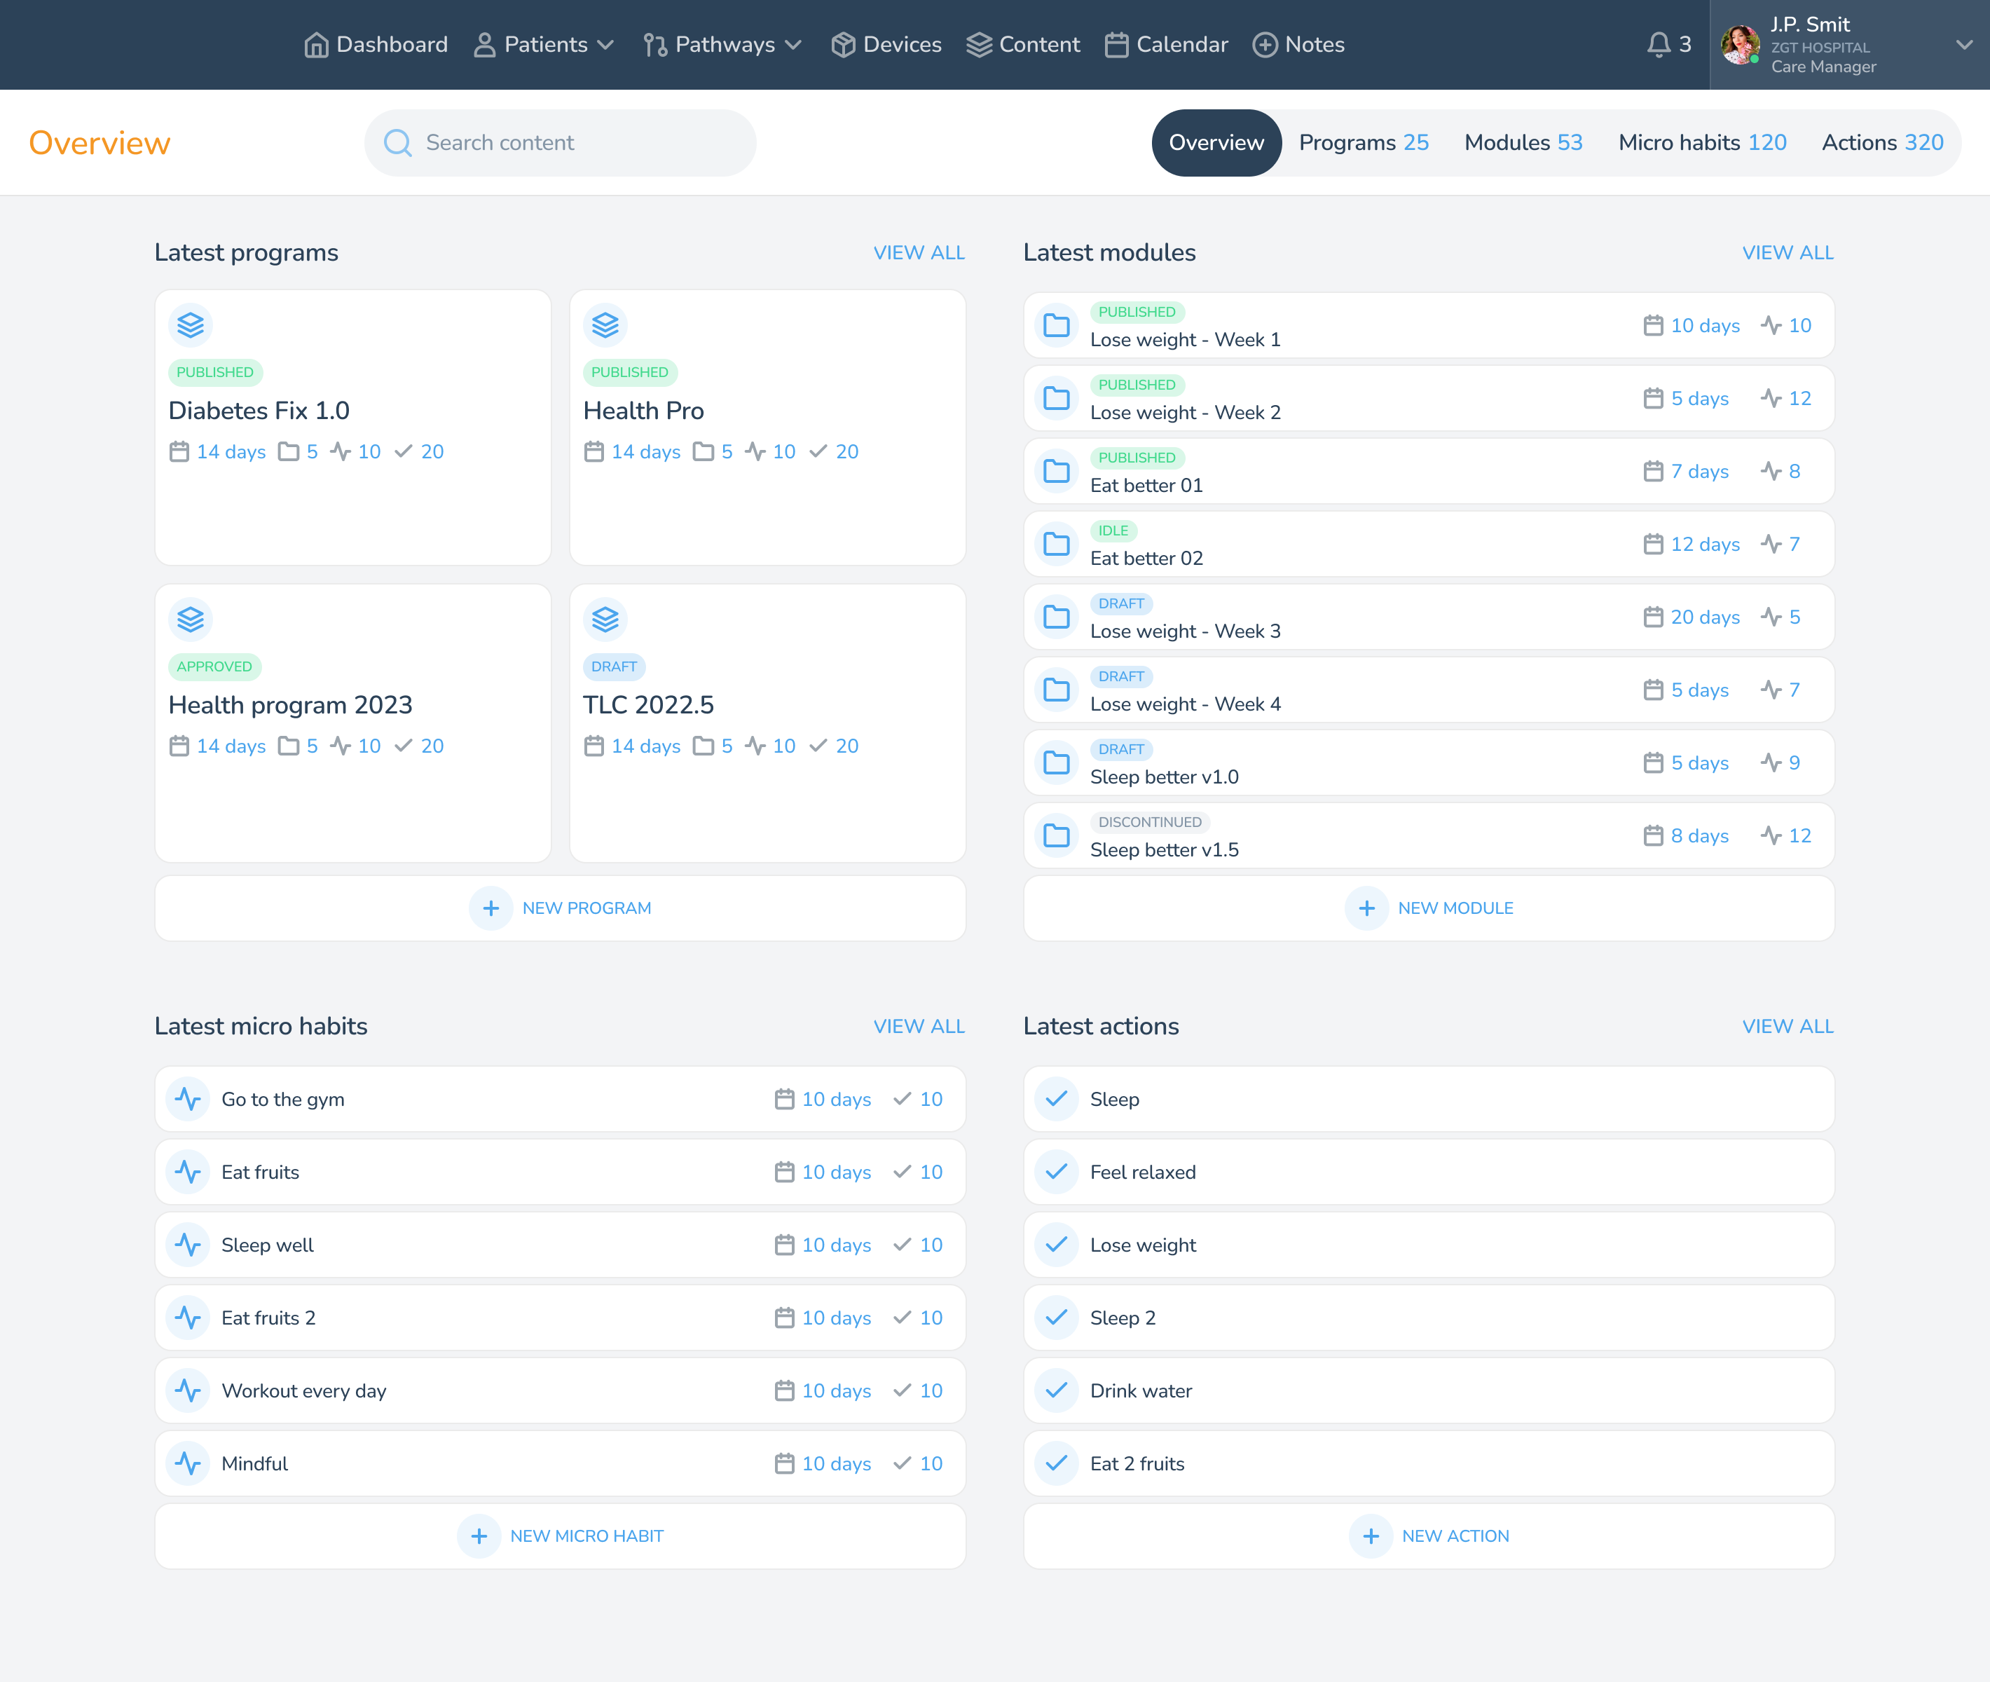The width and height of the screenshot is (1990, 1682).
Task: Click the search magnifier icon
Action: click(x=397, y=143)
